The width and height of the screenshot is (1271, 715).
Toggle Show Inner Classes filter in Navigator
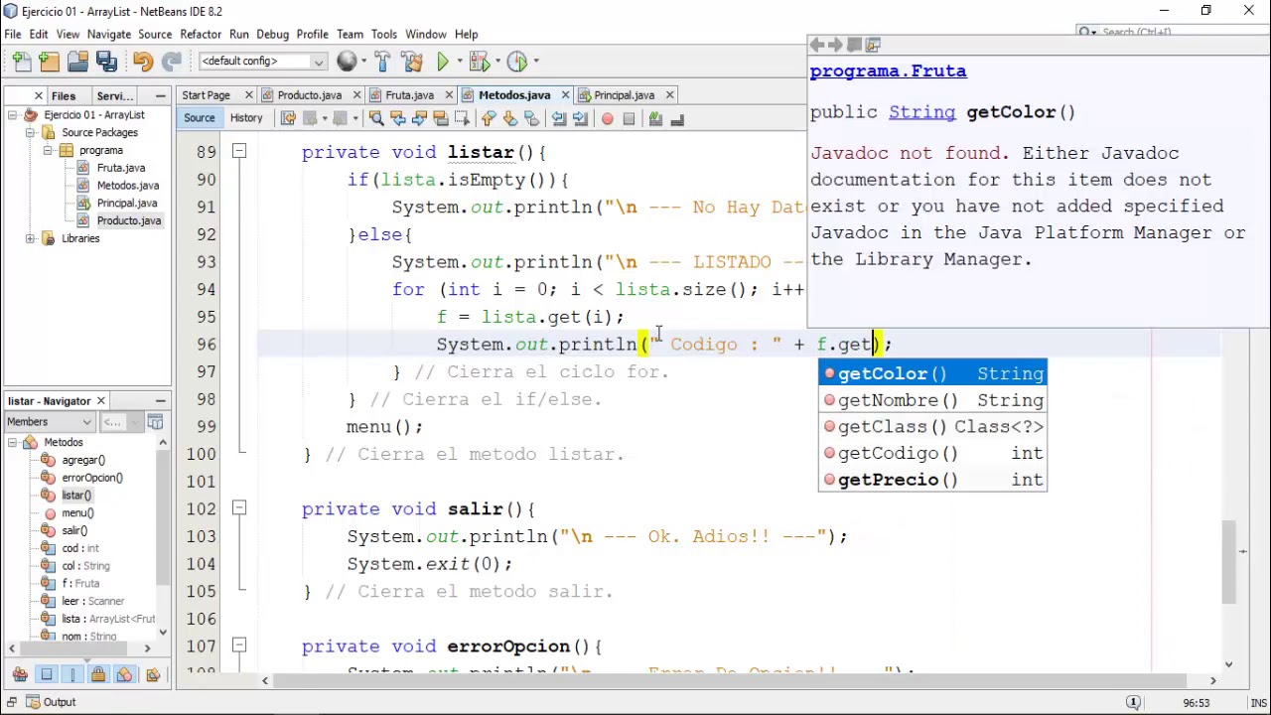(x=124, y=675)
